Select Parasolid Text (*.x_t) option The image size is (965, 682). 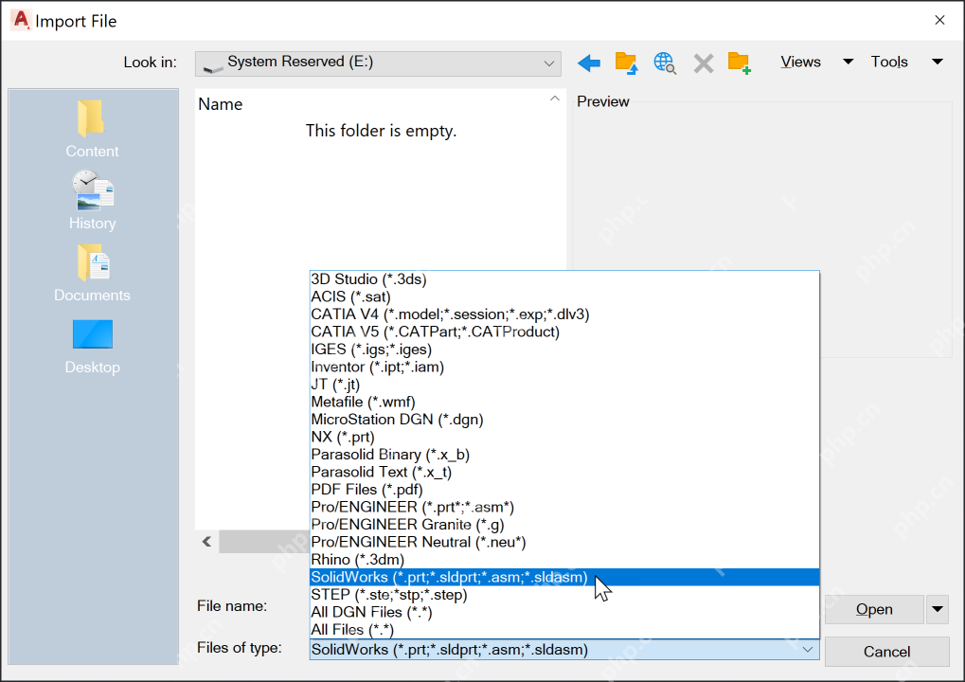click(x=564, y=472)
